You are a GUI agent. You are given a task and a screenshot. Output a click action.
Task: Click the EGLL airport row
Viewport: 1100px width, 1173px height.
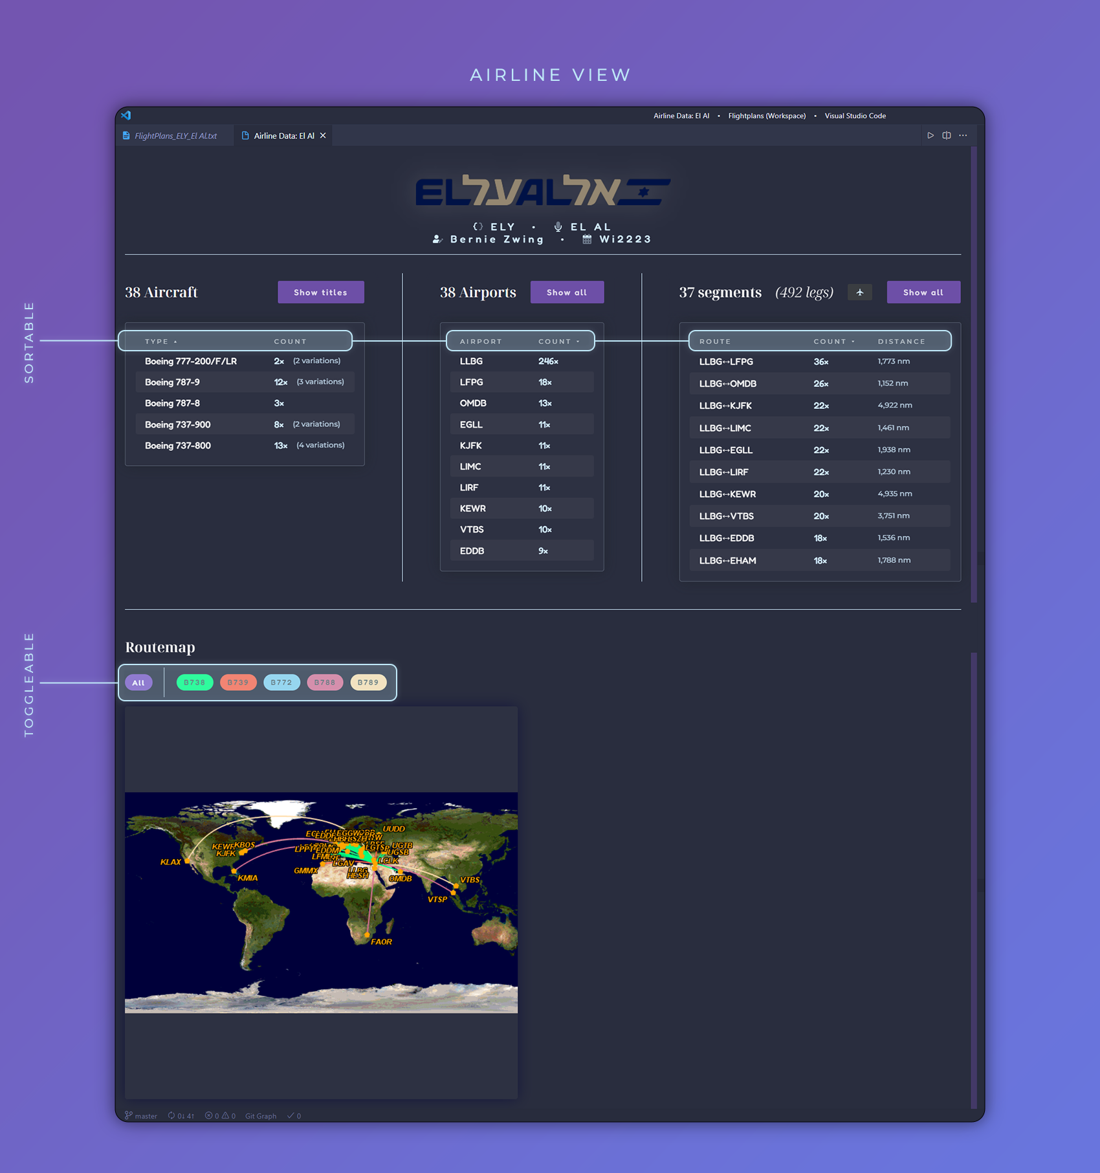pos(522,424)
